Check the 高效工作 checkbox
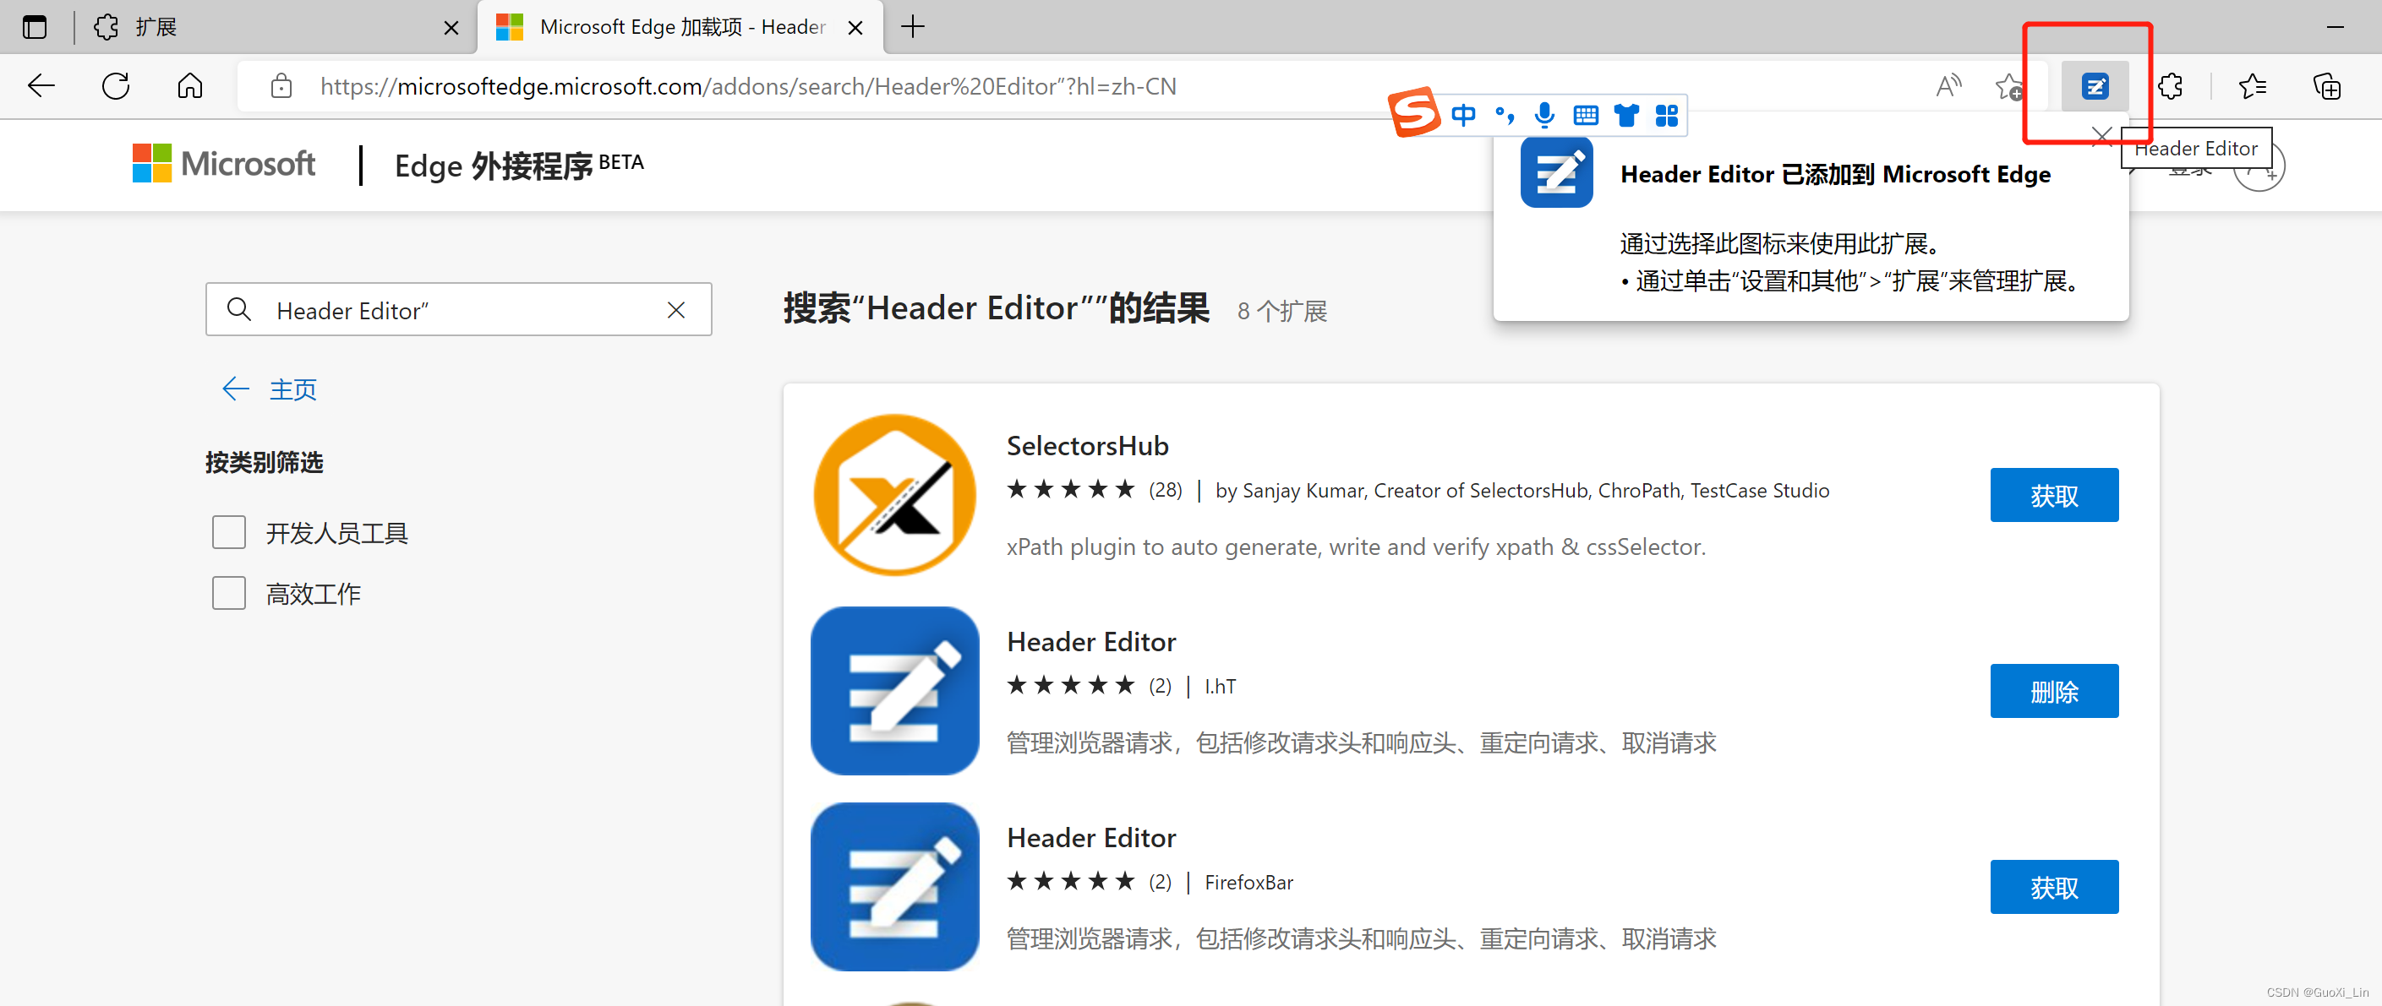This screenshot has height=1006, width=2382. click(228, 593)
